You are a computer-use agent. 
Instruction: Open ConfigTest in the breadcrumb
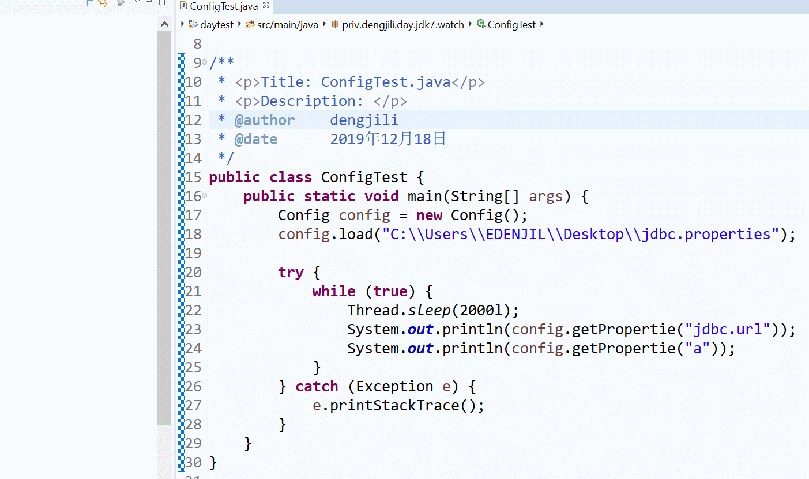pos(512,25)
